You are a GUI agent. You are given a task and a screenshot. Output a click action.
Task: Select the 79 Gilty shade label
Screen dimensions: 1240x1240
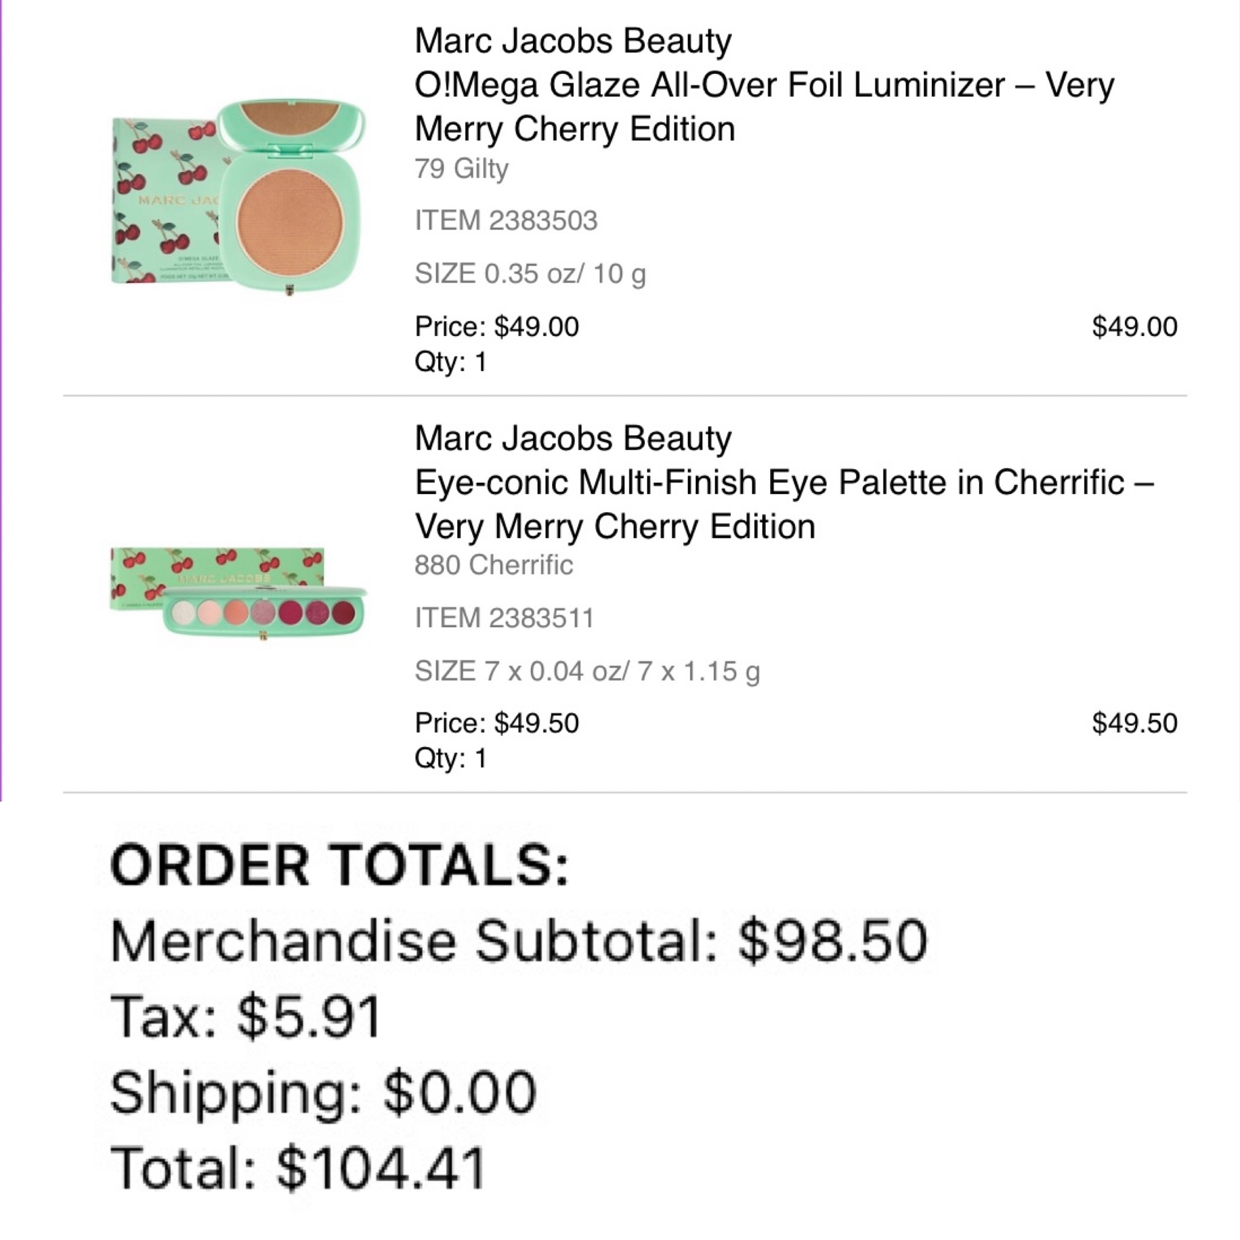click(461, 169)
